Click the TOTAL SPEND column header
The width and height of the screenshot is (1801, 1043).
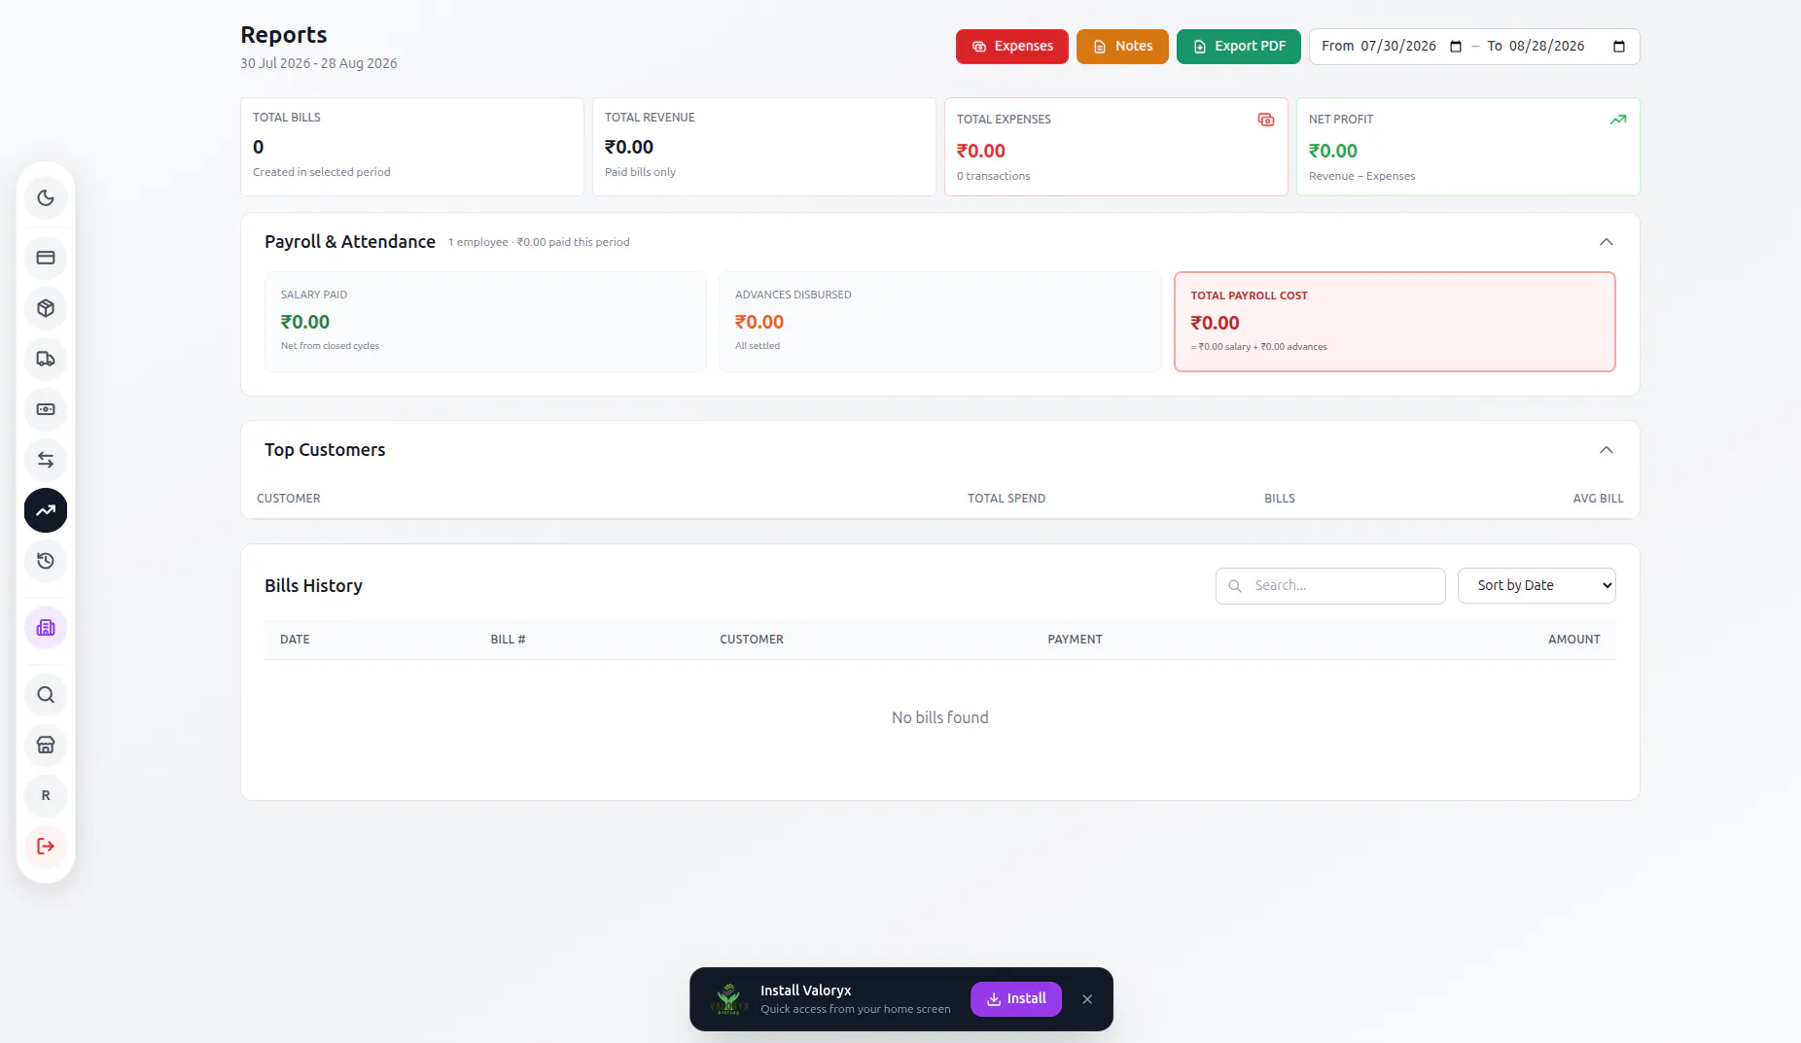(1006, 499)
